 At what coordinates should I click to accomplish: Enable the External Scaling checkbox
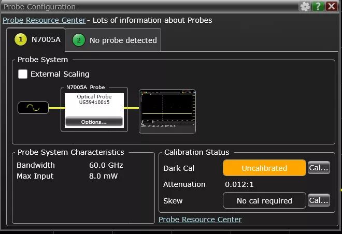23,74
